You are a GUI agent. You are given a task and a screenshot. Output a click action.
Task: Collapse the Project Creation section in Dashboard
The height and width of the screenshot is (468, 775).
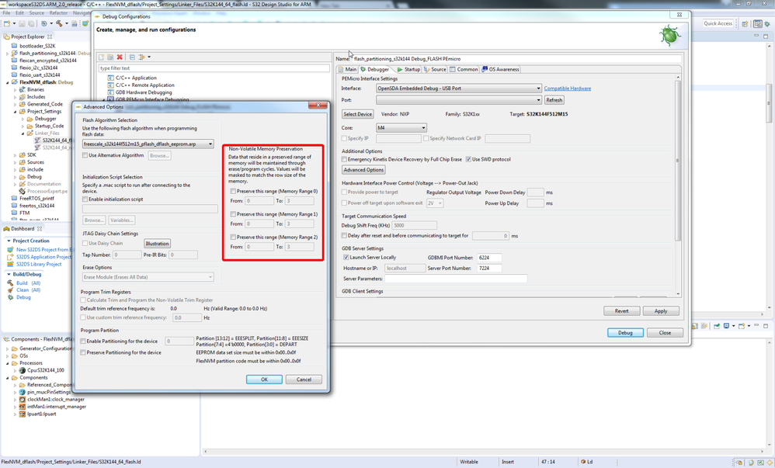(x=9, y=241)
